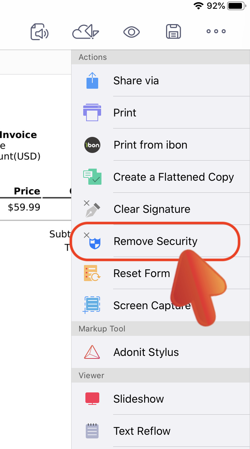Tap the Remove Security shield icon

click(92, 241)
